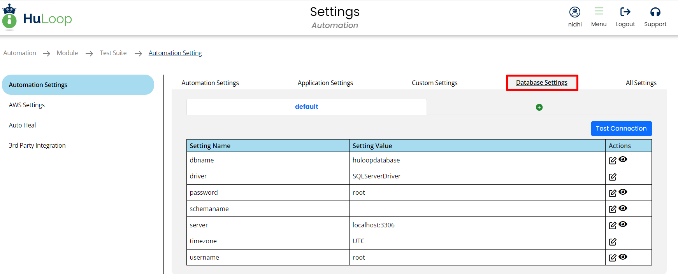This screenshot has width=678, height=274.
Task: Click edit icon for timezone row
Action: point(612,242)
